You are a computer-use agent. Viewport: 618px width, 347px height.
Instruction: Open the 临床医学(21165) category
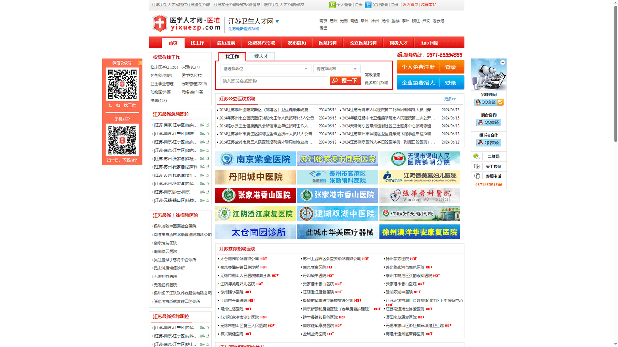point(164,67)
